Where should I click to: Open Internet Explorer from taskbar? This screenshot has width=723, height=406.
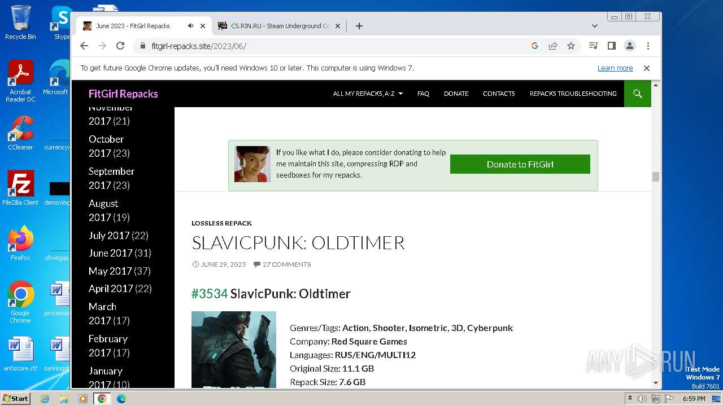pyautogui.click(x=45, y=399)
